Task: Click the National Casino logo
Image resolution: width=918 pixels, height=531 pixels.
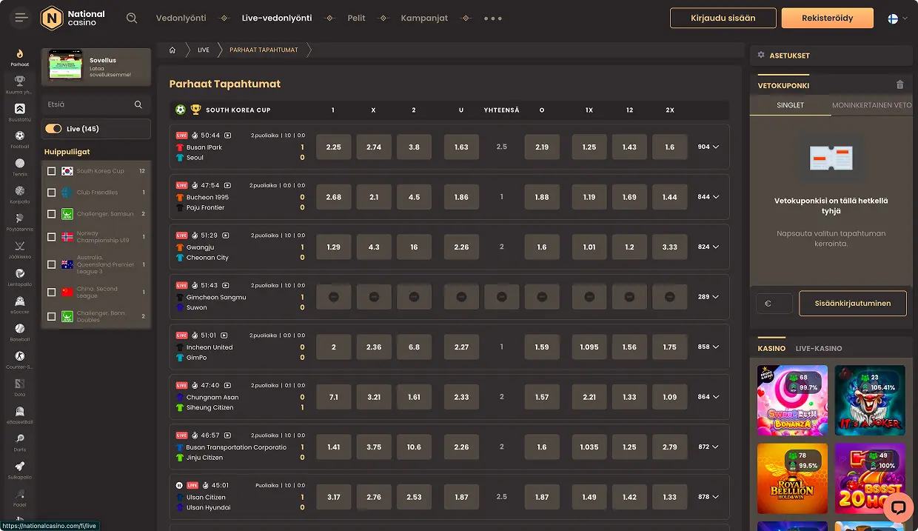Action: 73,18
